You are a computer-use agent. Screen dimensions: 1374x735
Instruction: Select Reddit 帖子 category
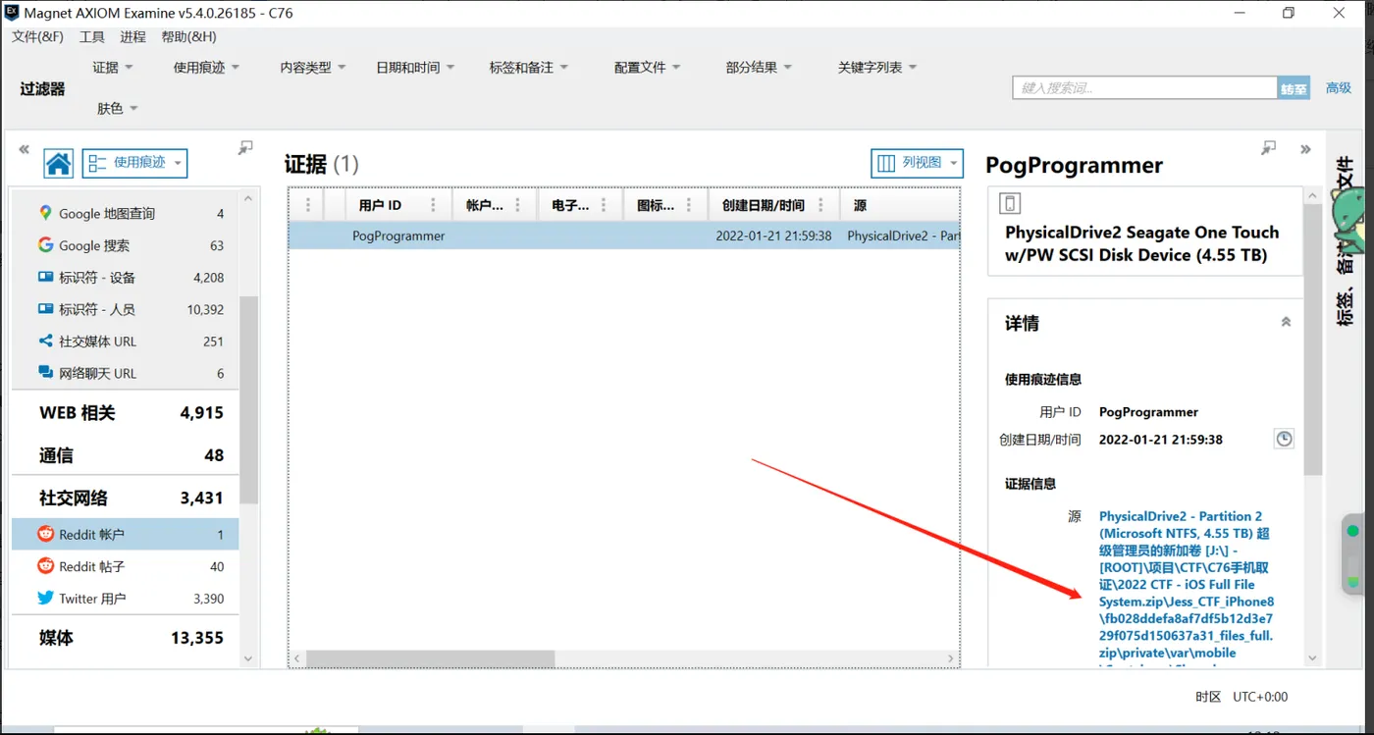(x=126, y=566)
